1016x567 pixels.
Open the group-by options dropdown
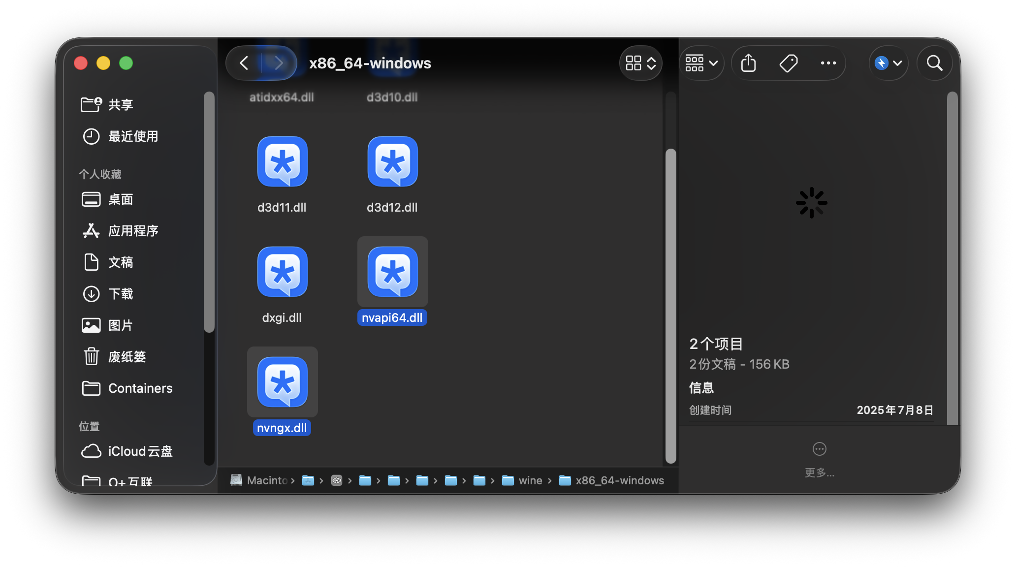[x=701, y=63]
